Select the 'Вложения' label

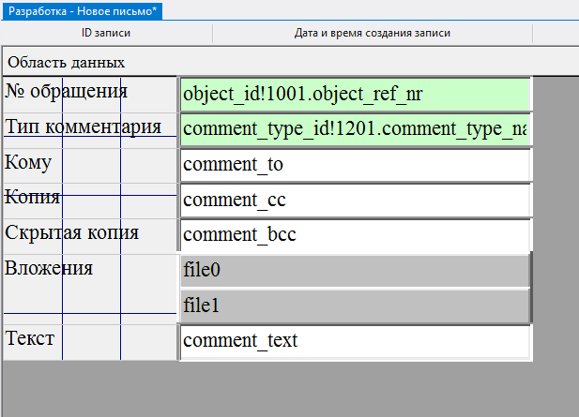coord(49,269)
